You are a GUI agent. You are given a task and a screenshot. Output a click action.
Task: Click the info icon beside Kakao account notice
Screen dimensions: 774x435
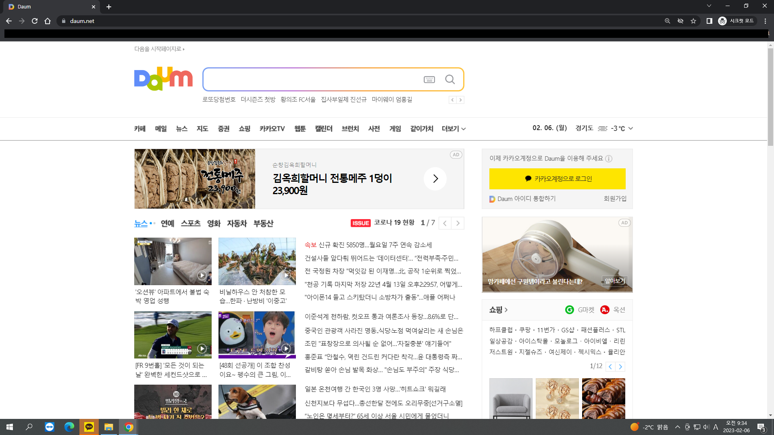609,159
